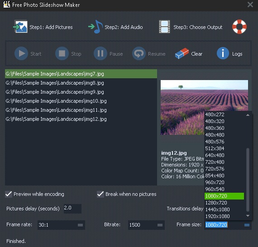Select 1440x1080 frame size
258x247 pixels.
(224, 209)
